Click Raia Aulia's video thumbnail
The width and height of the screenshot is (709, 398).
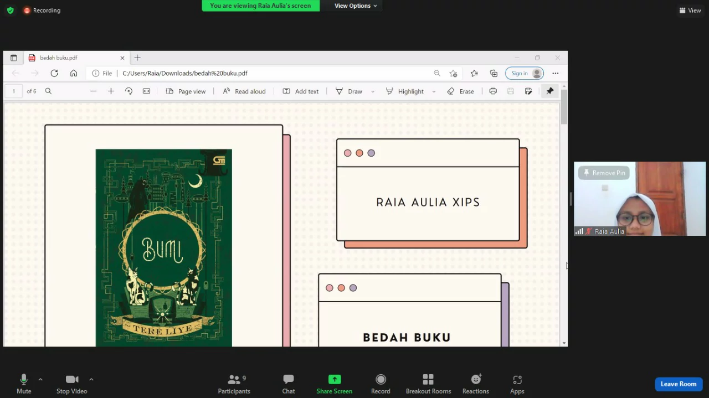point(640,199)
